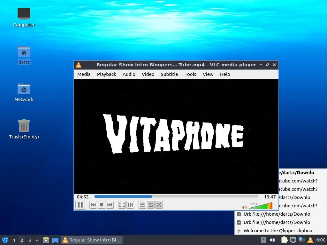
Task: Click the 6:00 clock in the panel
Action: (321, 240)
